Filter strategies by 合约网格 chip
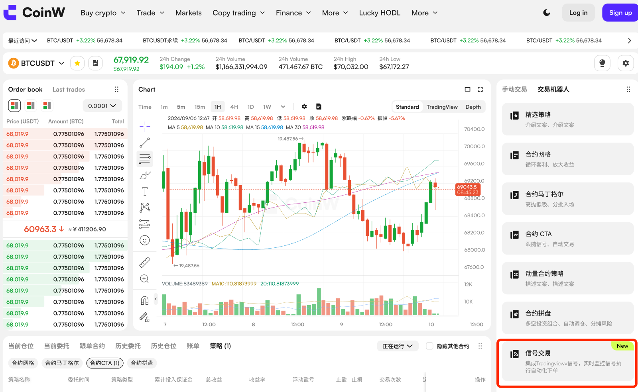Screen dimensions: 638x392 click(x=23, y=363)
